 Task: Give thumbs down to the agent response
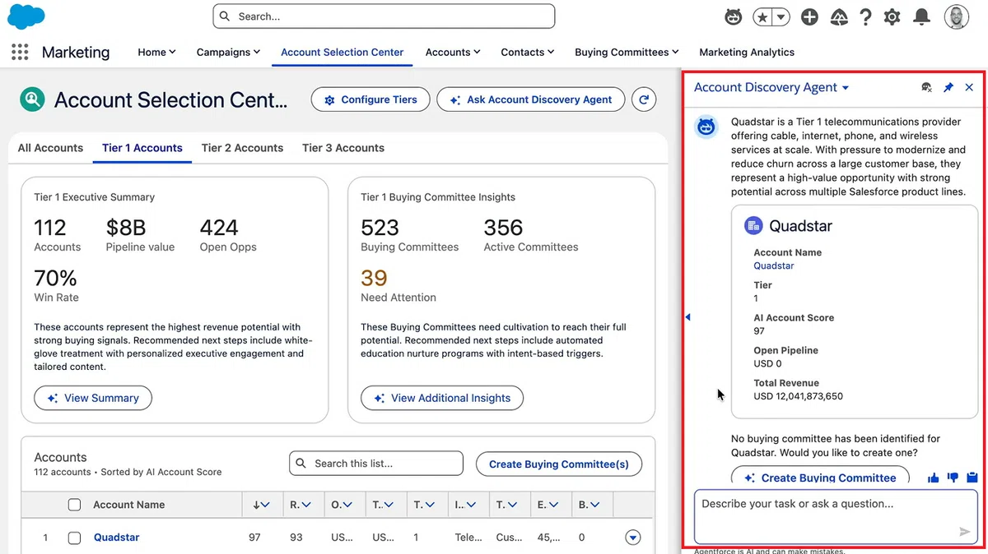pos(953,478)
